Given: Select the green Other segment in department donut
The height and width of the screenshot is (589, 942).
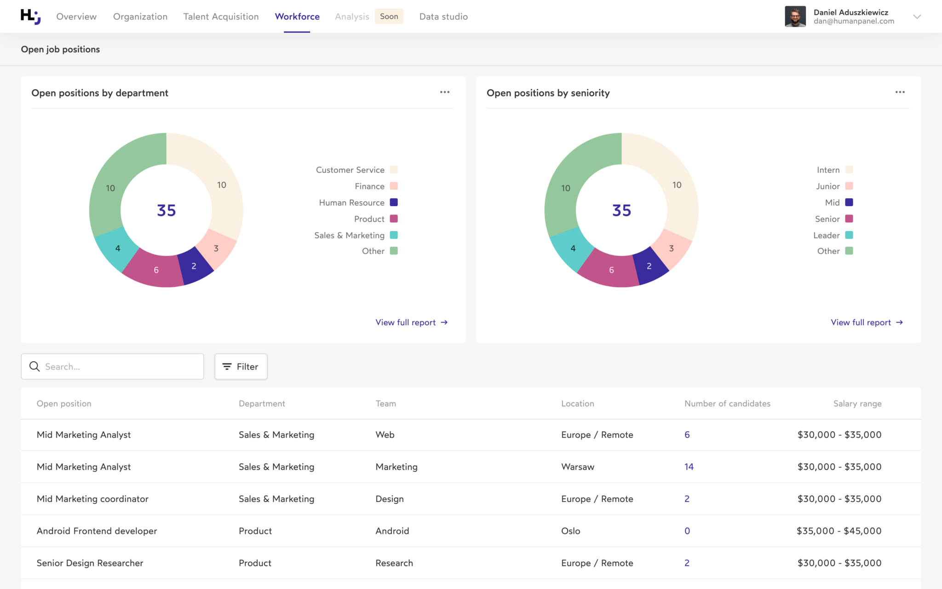Looking at the screenshot, I should tap(110, 188).
